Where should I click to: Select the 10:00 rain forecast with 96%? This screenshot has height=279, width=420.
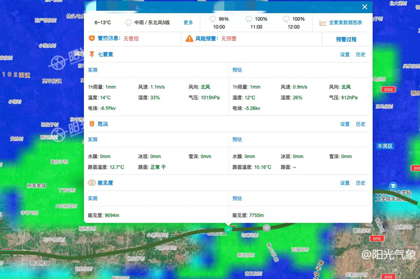pyautogui.click(x=219, y=22)
